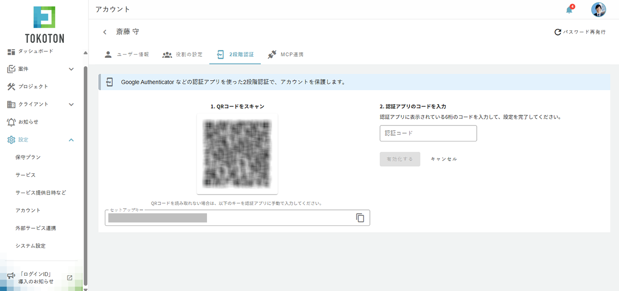The image size is (619, 291).
Task: Click the password reissue refresh icon
Action: click(558, 32)
